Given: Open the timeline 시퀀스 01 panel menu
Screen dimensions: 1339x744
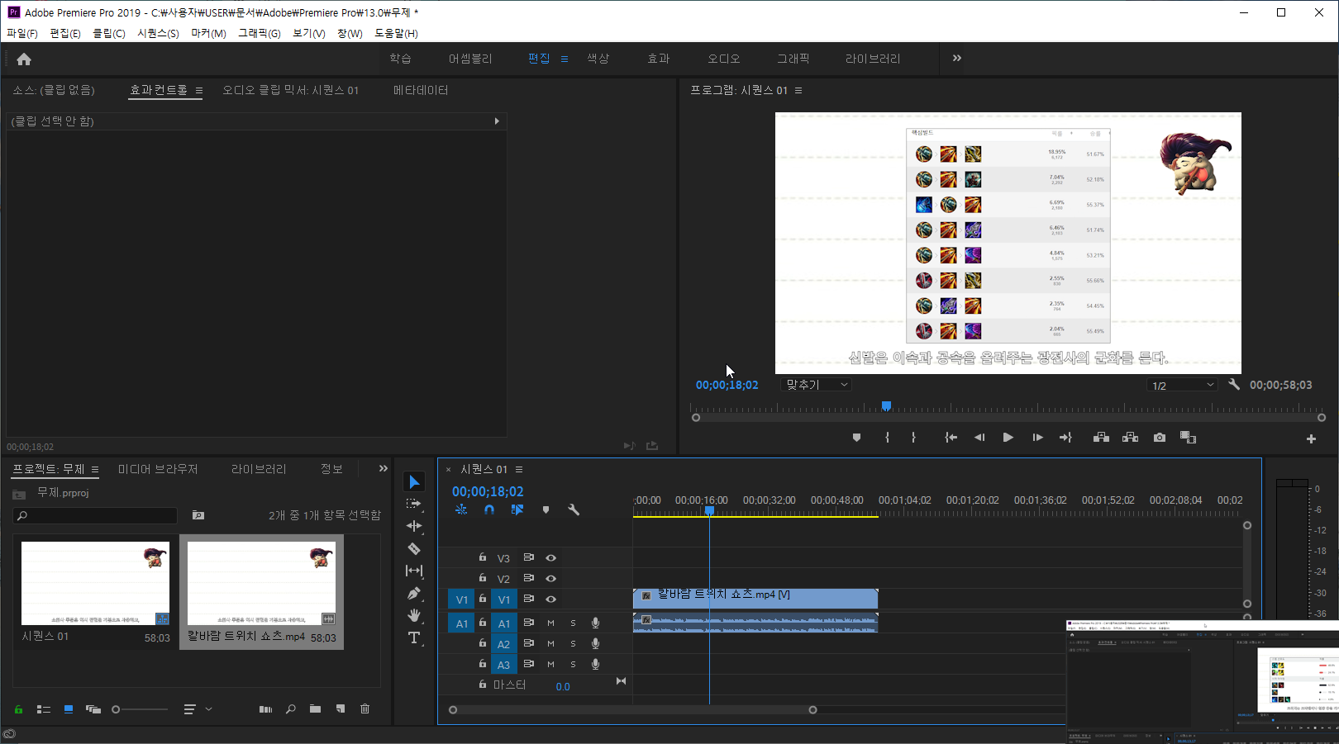Looking at the screenshot, I should click(x=519, y=469).
